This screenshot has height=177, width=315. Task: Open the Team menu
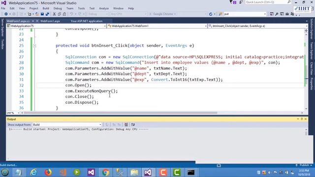[70, 8]
